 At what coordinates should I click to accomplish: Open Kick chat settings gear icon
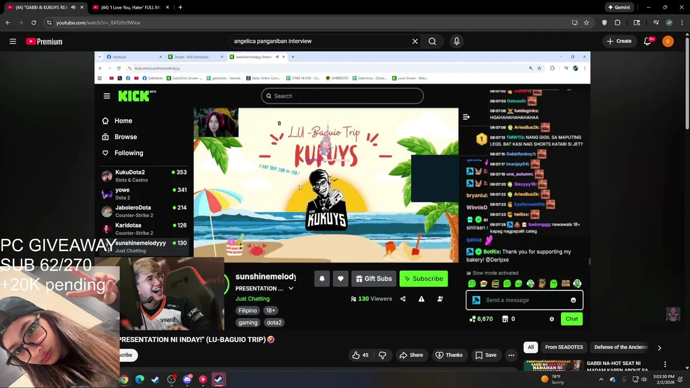(x=551, y=319)
